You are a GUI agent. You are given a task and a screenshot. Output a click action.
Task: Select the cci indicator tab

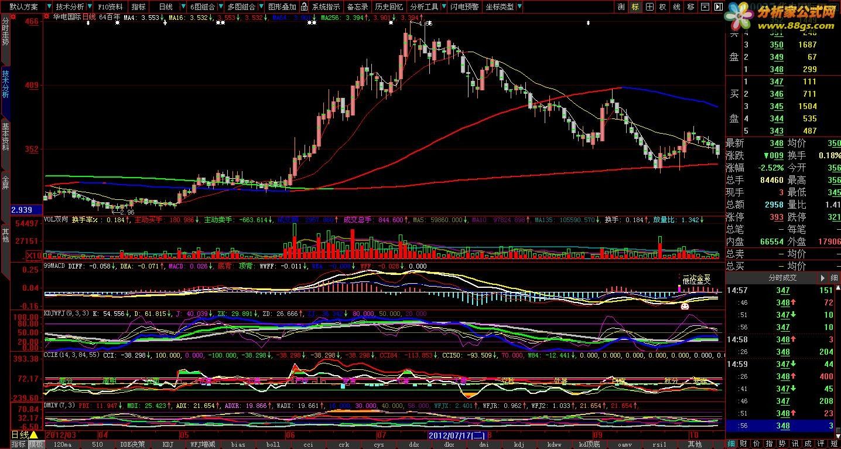coord(308,444)
